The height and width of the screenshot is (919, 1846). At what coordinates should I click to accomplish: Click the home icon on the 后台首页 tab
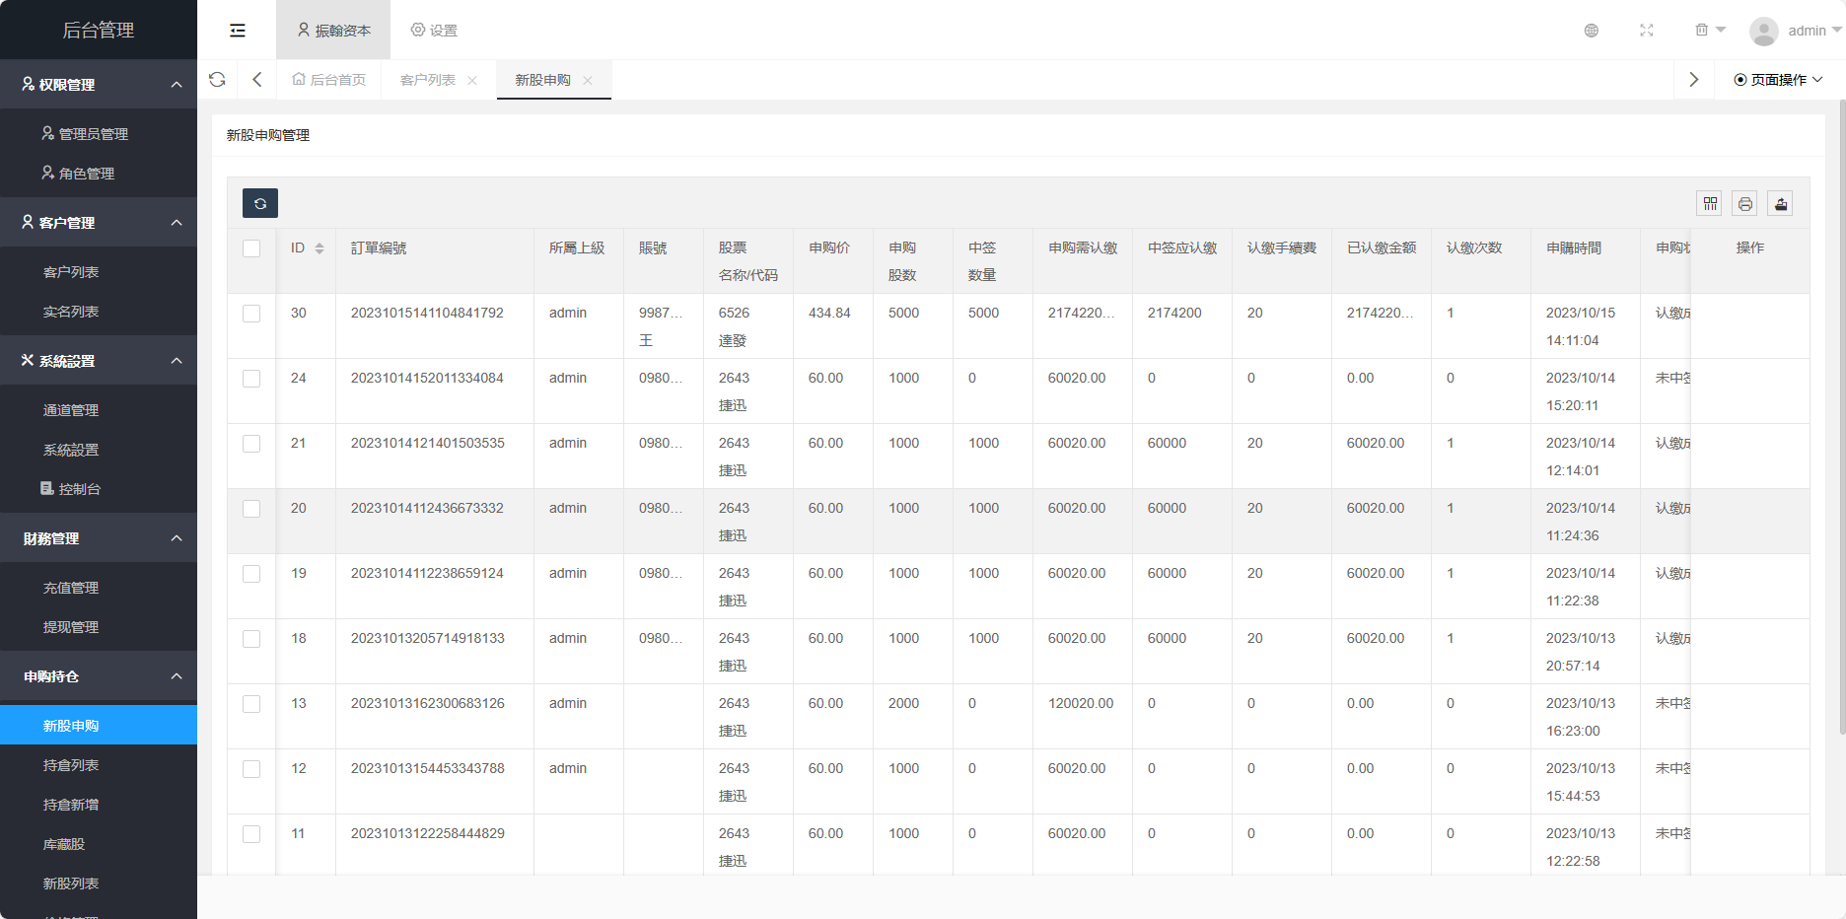(299, 79)
